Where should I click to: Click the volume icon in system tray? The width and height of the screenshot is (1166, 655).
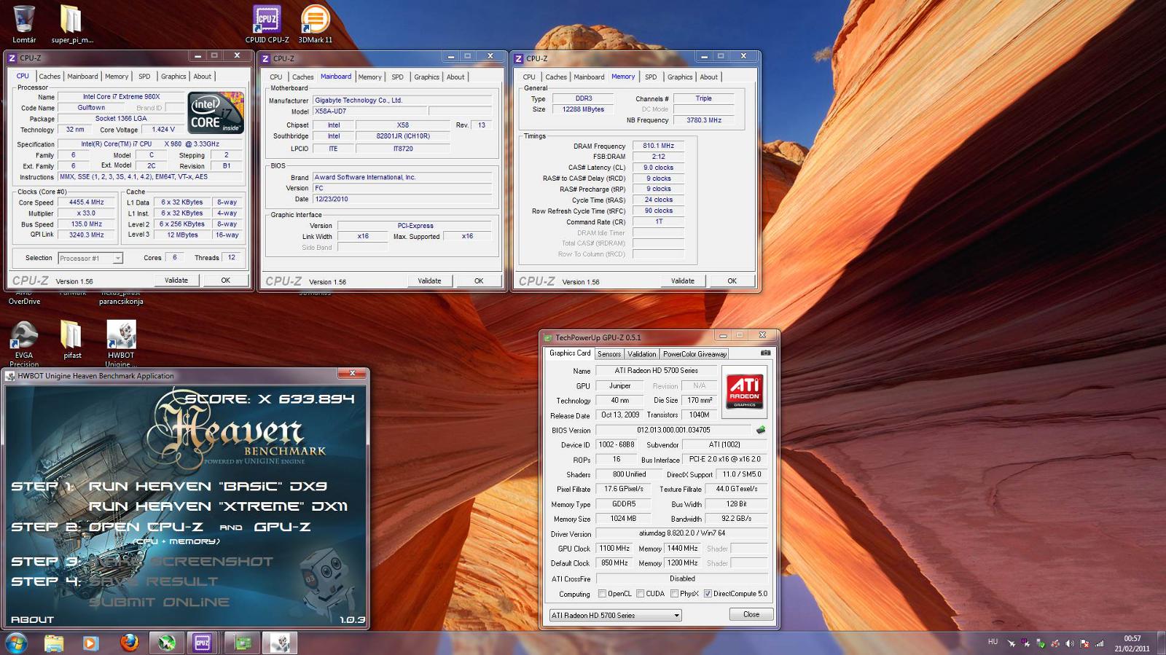pyautogui.click(x=1070, y=643)
